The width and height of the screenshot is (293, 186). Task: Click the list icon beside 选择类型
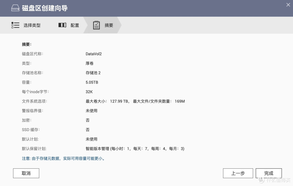pyautogui.click(x=15, y=25)
